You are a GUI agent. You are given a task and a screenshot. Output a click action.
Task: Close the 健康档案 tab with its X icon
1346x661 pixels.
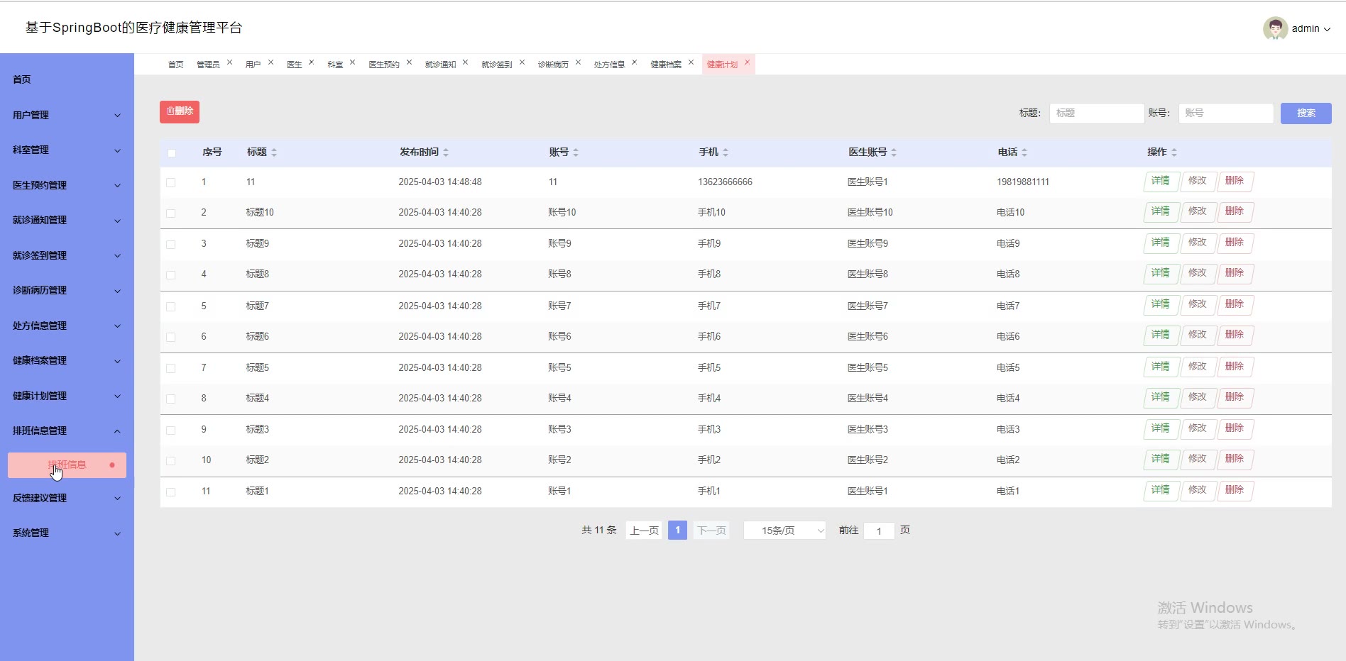pos(691,62)
